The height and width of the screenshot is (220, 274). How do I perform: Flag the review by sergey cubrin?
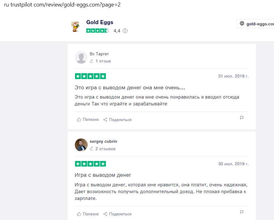[242, 212]
